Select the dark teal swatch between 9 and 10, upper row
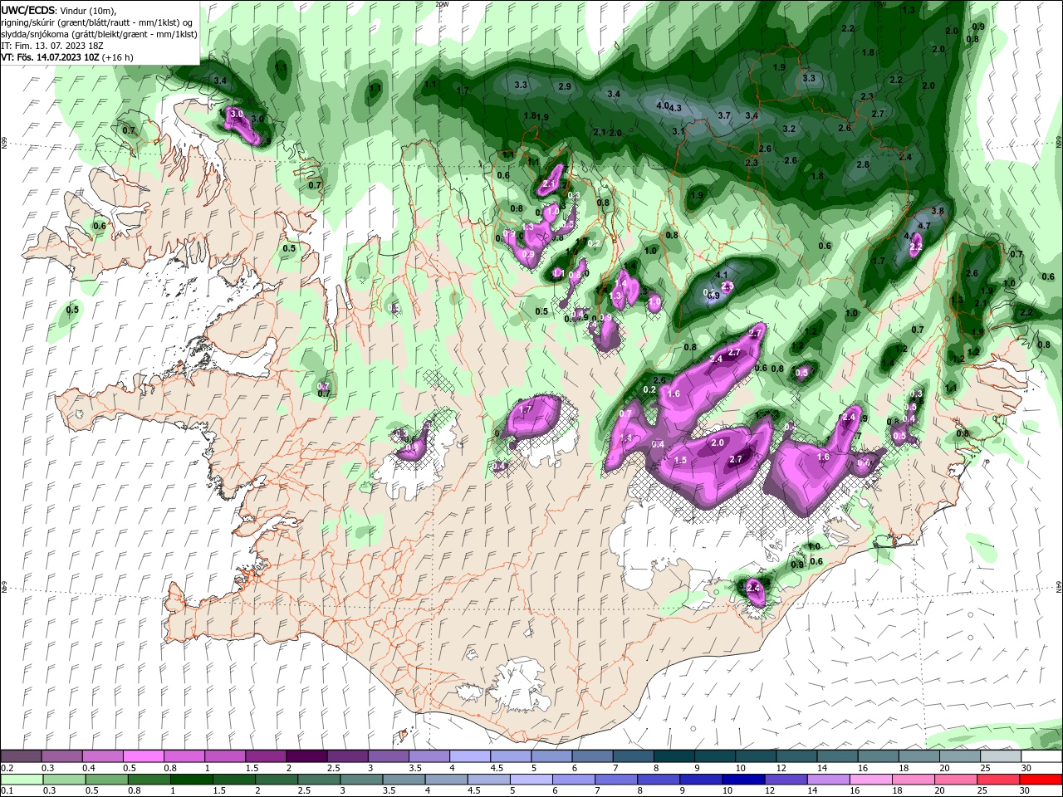 [x=714, y=756]
